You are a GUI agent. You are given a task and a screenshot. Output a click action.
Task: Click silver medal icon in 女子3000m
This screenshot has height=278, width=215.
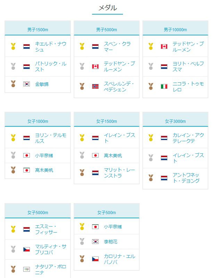(x=151, y=158)
